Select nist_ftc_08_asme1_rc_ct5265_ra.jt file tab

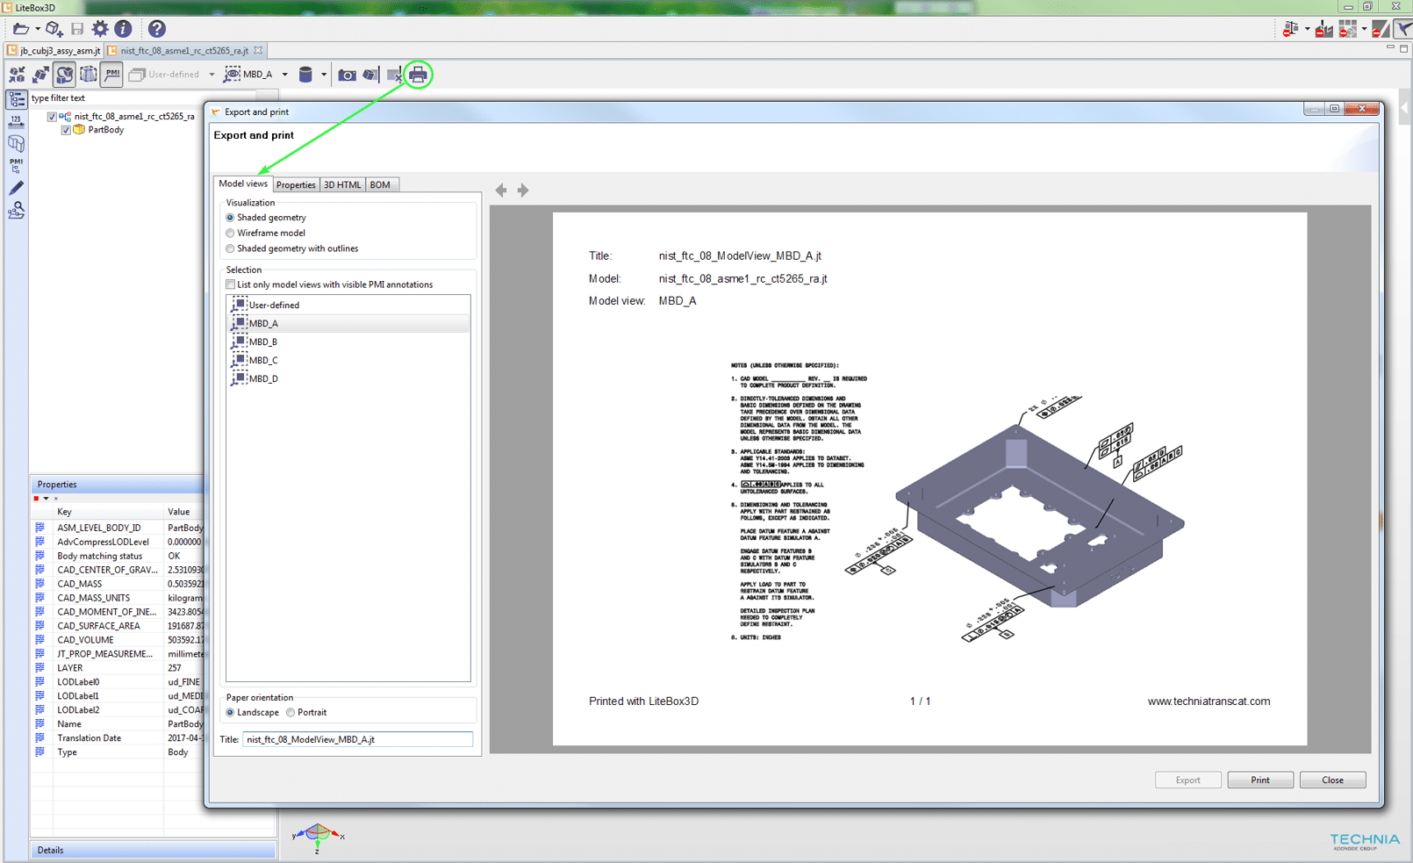pyautogui.click(x=184, y=51)
